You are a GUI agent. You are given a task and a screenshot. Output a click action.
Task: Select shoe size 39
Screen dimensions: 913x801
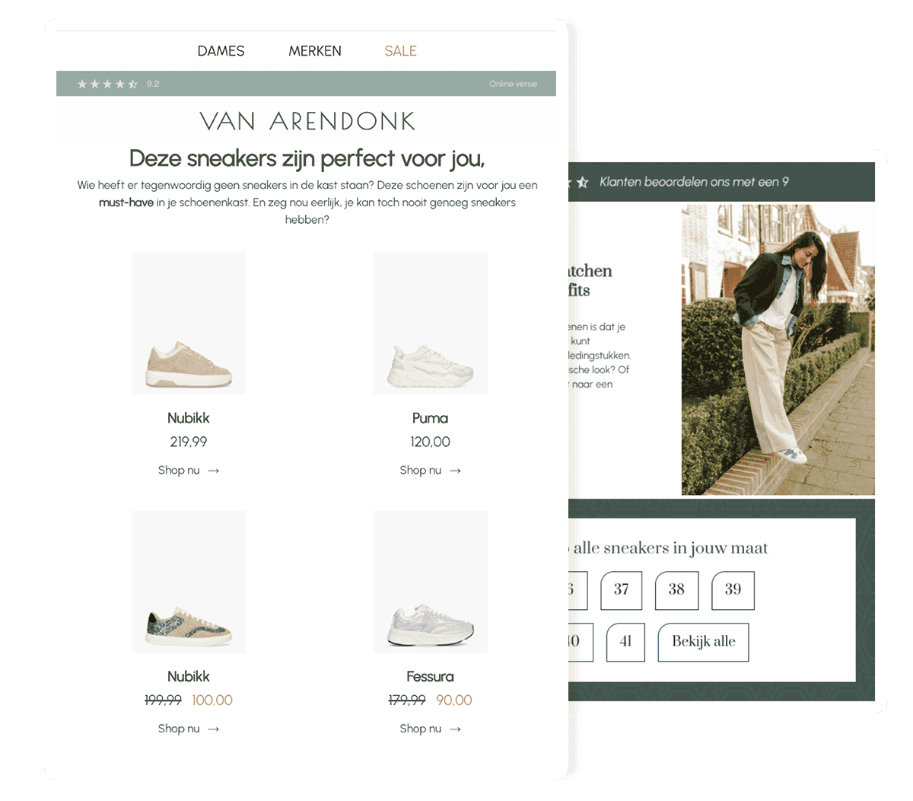coord(733,590)
